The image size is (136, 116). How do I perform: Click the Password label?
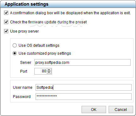pyautogui.click(x=22, y=97)
